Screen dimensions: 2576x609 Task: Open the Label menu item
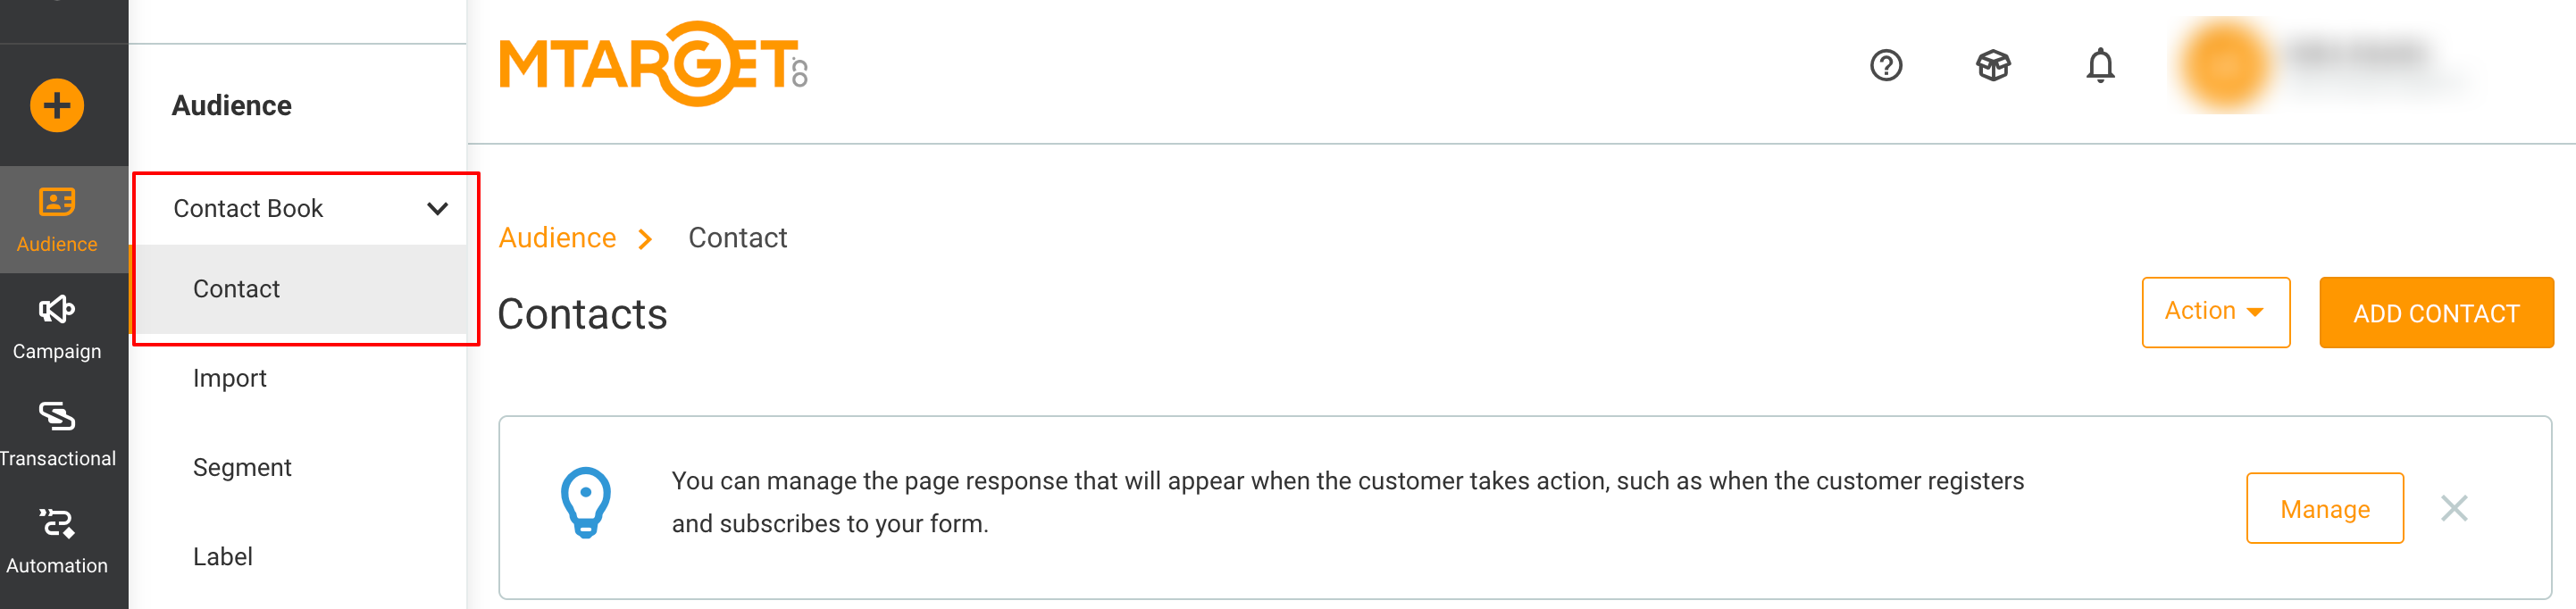pos(223,556)
